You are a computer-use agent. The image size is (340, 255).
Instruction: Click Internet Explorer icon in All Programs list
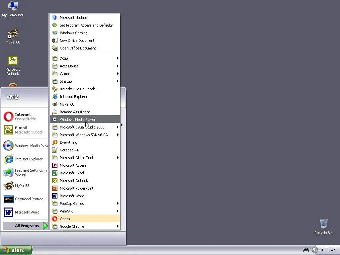pos(55,97)
